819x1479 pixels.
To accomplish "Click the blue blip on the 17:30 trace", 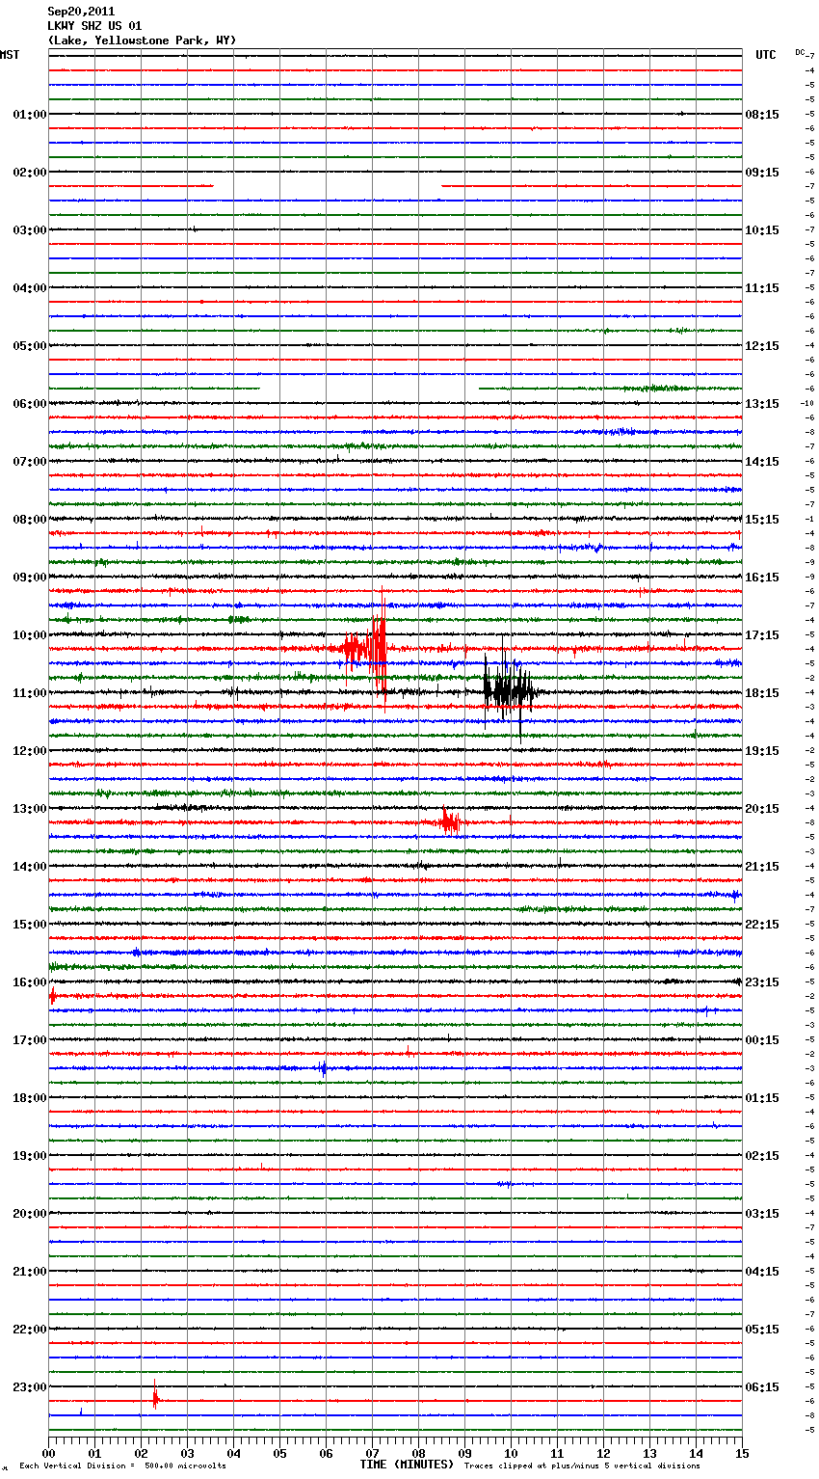I will coord(323,1067).
